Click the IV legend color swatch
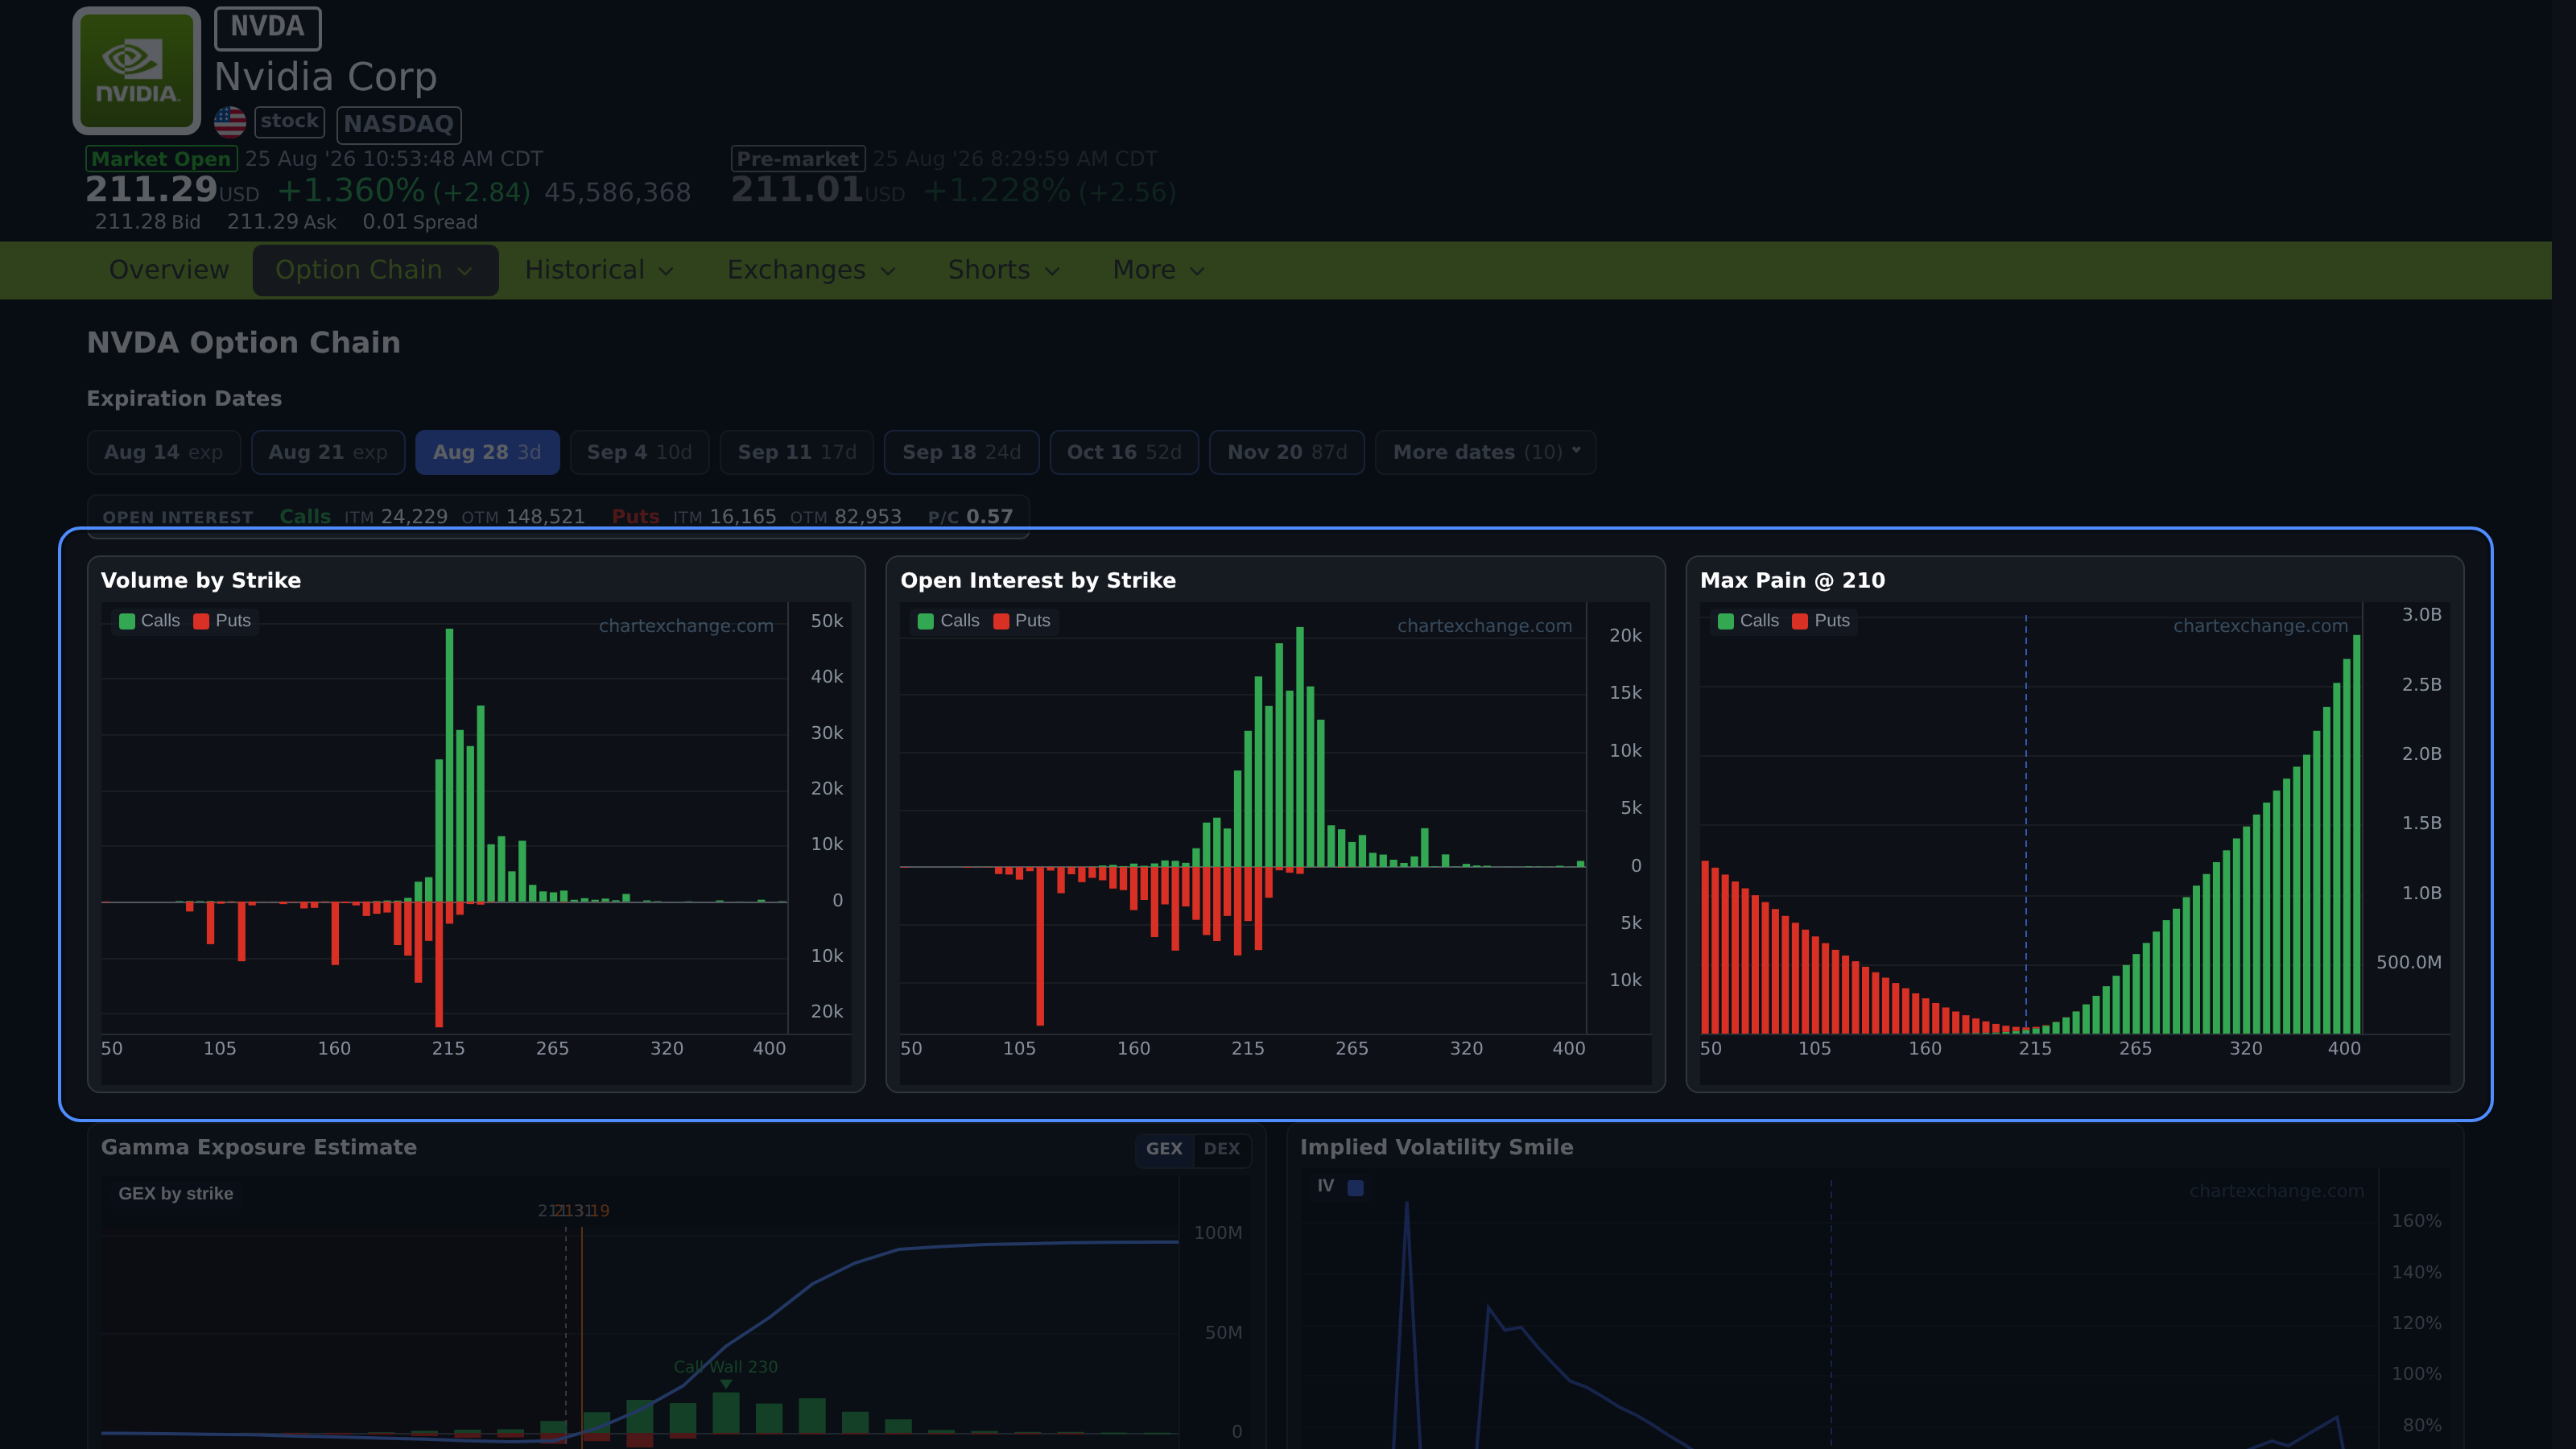Image resolution: width=2576 pixels, height=1449 pixels. 1355,1188
